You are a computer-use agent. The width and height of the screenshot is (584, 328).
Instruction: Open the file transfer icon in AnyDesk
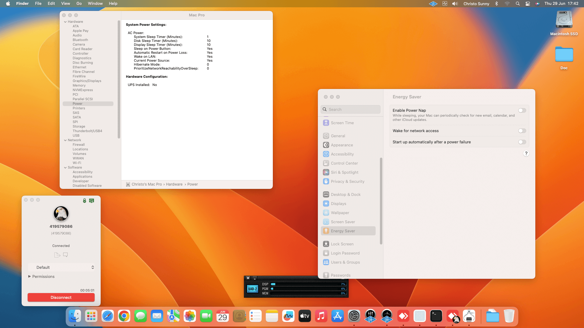(x=57, y=255)
